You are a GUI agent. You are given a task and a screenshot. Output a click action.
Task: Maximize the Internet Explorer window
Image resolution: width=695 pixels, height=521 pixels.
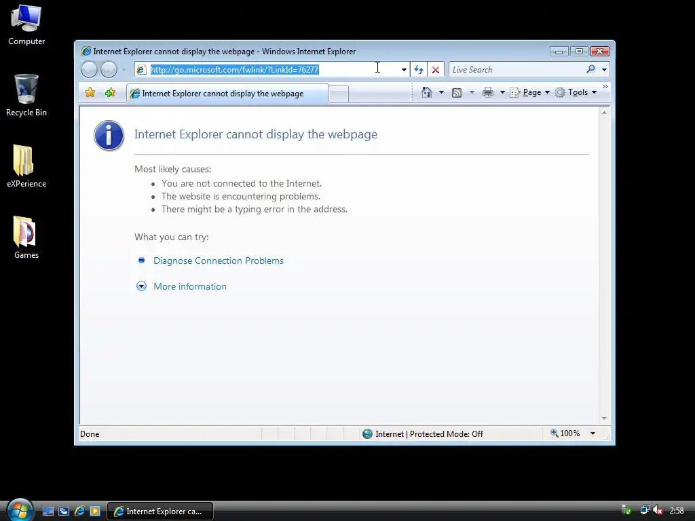[579, 52]
